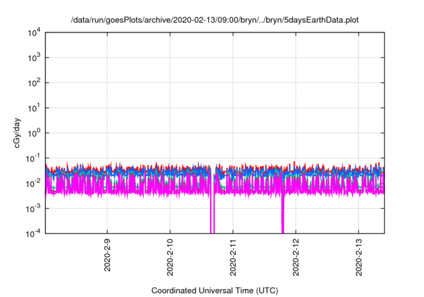
Task: Click the 10^3 y-axis tick label
Action: tap(34, 58)
